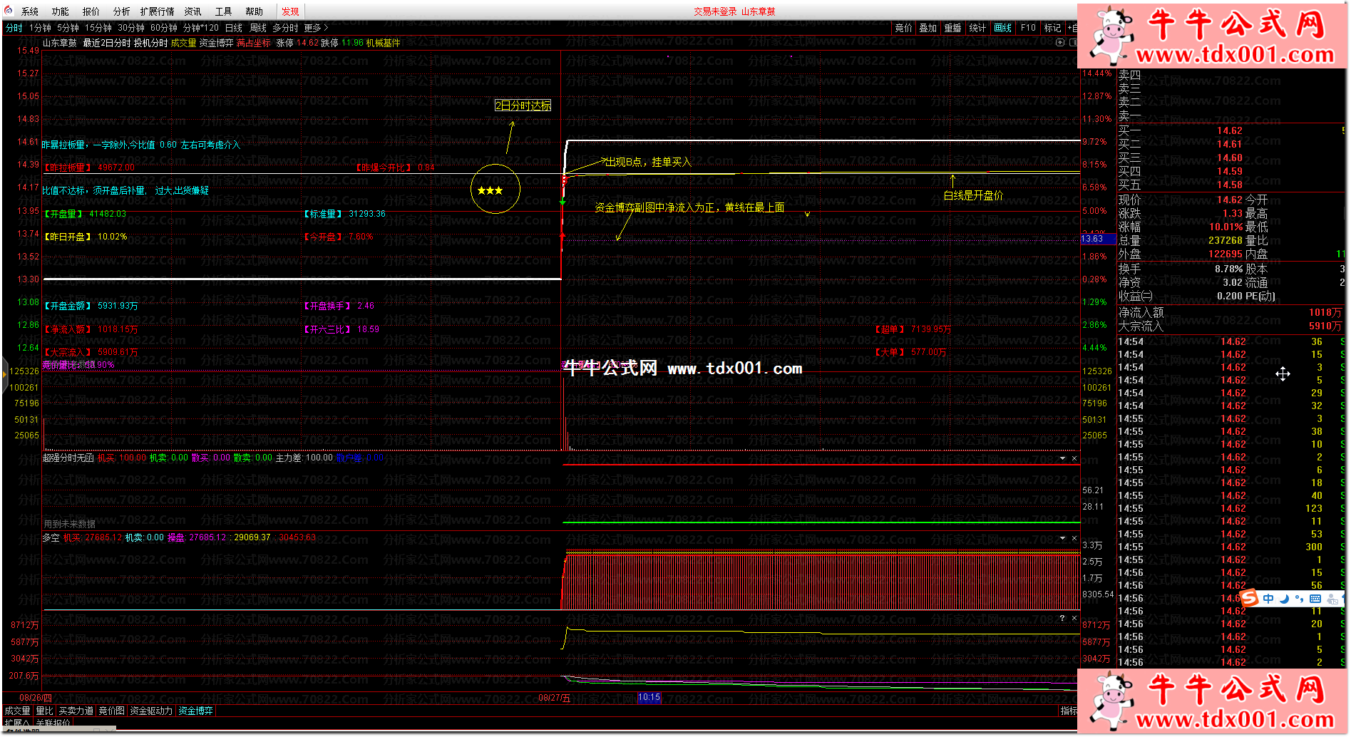Select the 成交量 bottom tab
This screenshot has width=1351, height=737.
[17, 711]
